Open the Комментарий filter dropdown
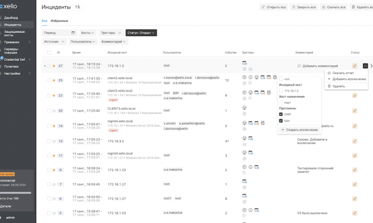Image resolution: width=373 pixels, height=223 pixels. 114,41
